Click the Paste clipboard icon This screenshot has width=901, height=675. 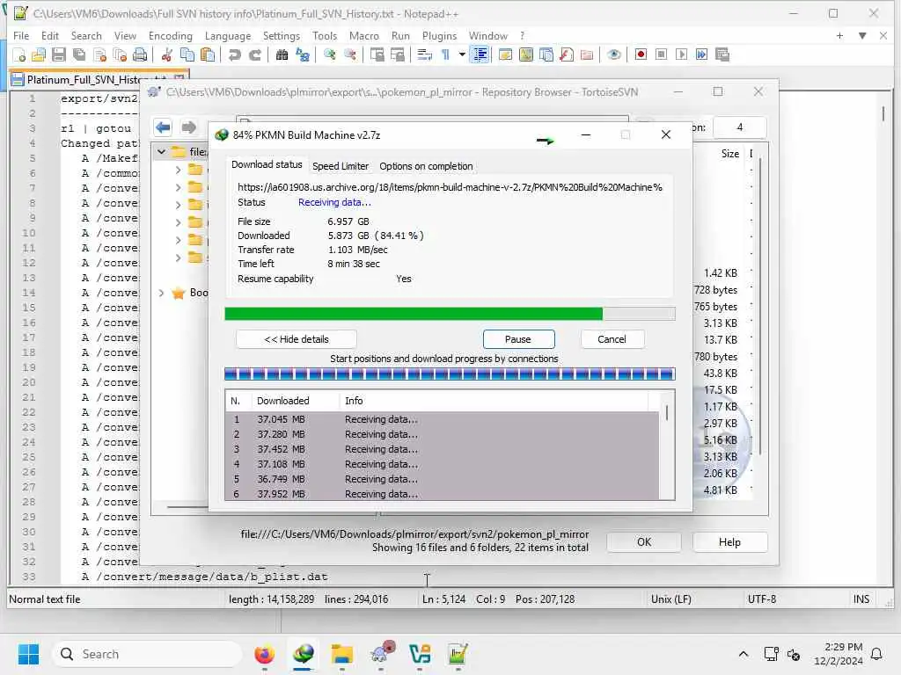tap(208, 55)
